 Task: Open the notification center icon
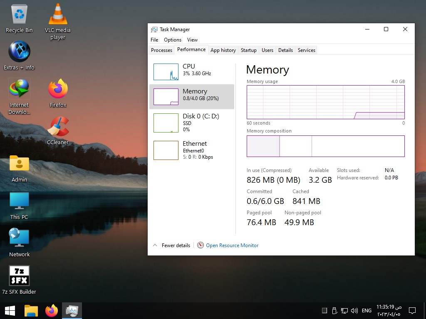pyautogui.click(x=412, y=311)
